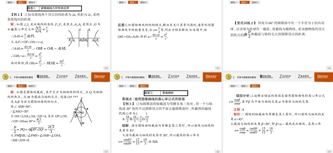
Task: Open orange 典例透析 section in slide 19 header
Action: (x=324, y=77)
